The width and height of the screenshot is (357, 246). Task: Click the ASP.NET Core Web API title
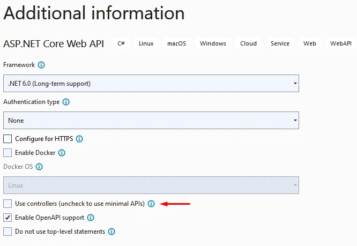click(x=54, y=44)
